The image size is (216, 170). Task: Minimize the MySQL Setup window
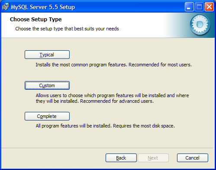(x=189, y=7)
